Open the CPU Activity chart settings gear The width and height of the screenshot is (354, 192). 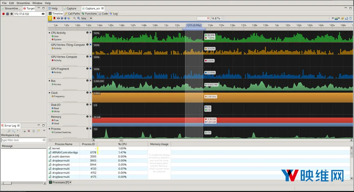(87, 33)
